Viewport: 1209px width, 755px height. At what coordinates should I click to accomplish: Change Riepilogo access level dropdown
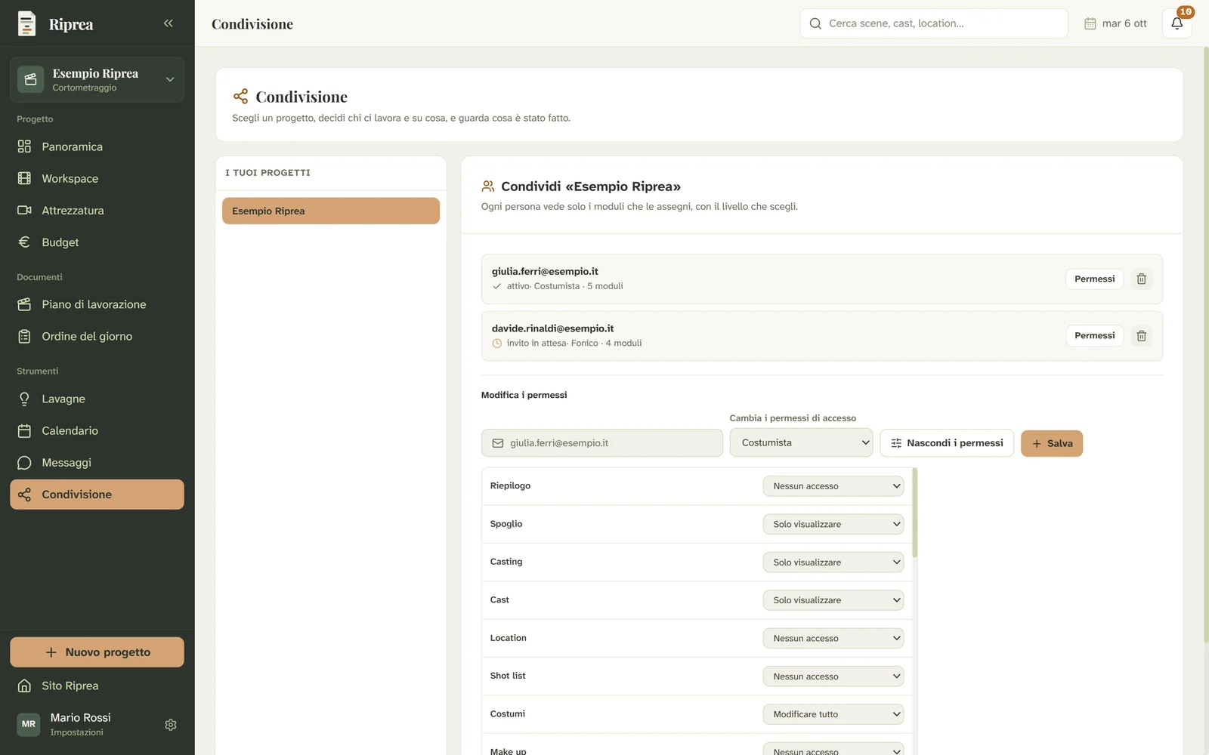pos(833,486)
